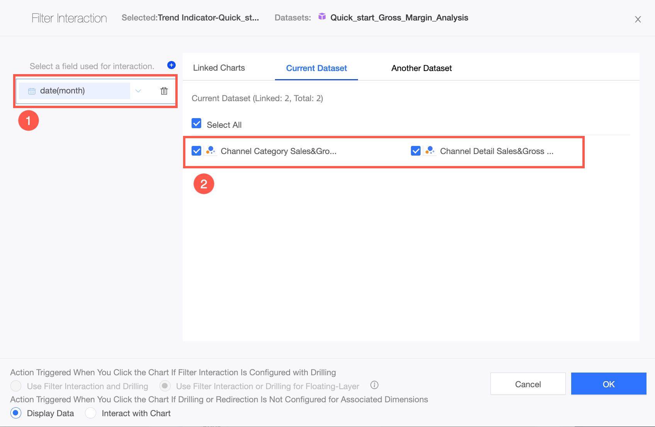Open the Another Dataset tab
This screenshot has height=427, width=655.
421,68
